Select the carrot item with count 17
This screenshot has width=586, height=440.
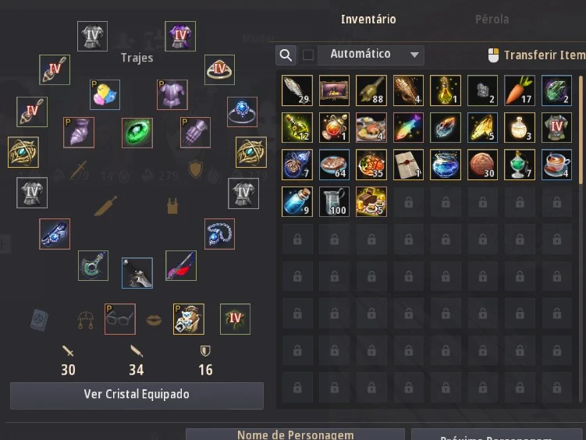(x=519, y=90)
